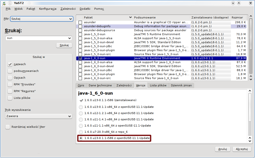Click the installed checkmark icon for version 1.6.0.u13-0.1.1-i586
Screen dimensions: 255x158
click(81, 100)
